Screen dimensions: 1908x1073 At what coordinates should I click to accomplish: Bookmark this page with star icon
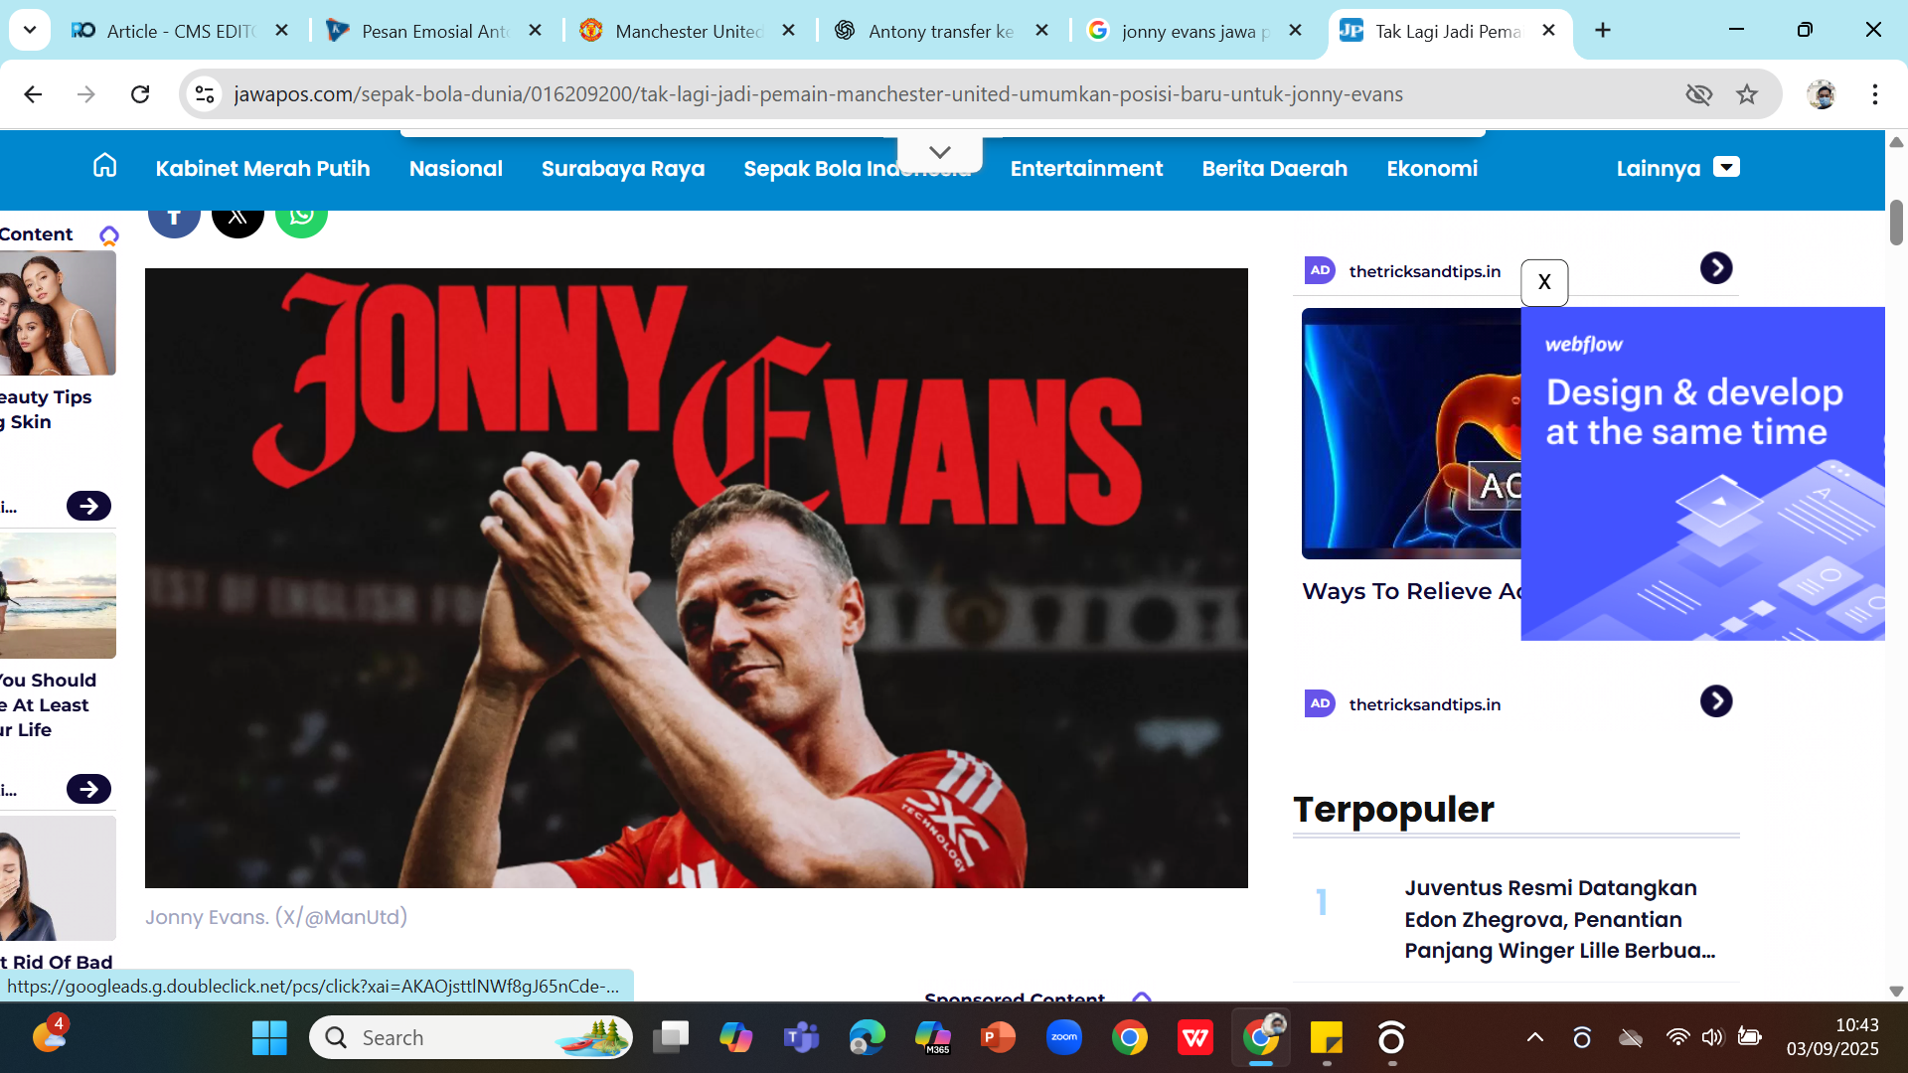1747,94
